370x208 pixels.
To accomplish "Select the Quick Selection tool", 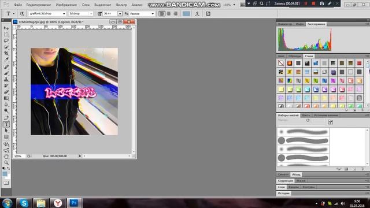I will click(6, 47).
